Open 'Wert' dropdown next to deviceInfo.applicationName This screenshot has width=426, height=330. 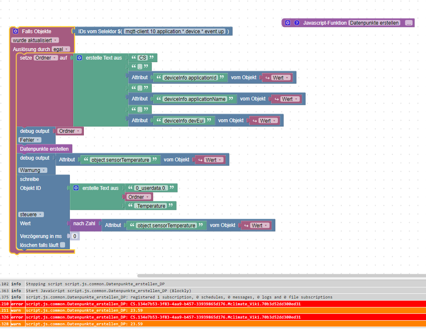coord(290,99)
